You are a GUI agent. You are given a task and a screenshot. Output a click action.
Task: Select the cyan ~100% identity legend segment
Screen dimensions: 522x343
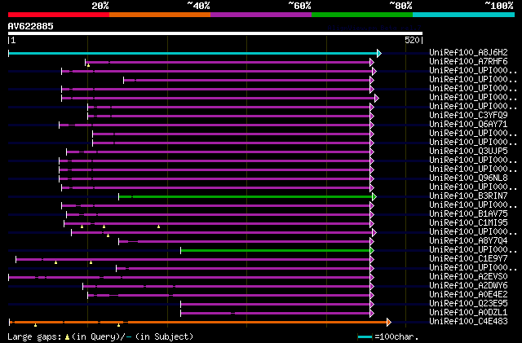[464, 15]
